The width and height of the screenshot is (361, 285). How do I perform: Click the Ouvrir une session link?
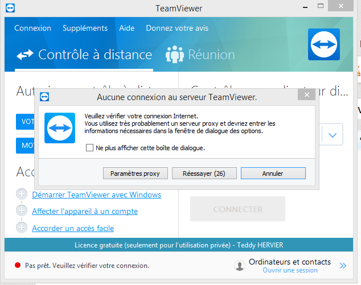[290, 270]
